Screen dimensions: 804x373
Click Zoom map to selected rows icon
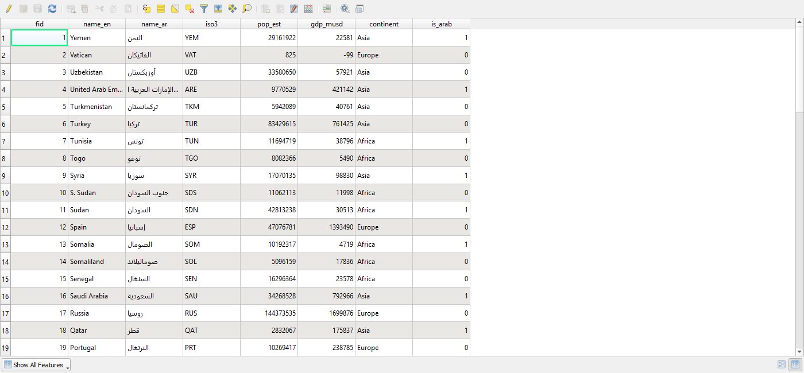(x=247, y=9)
